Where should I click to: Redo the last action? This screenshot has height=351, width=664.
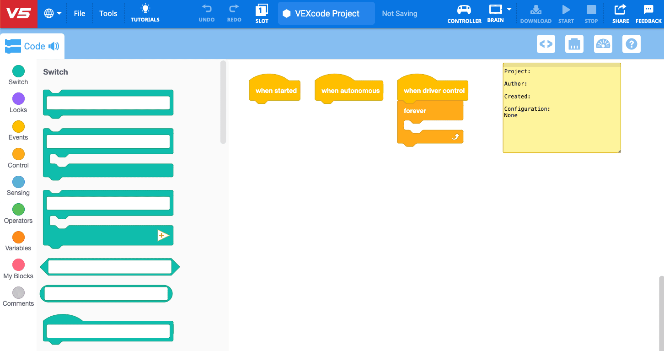tap(234, 14)
